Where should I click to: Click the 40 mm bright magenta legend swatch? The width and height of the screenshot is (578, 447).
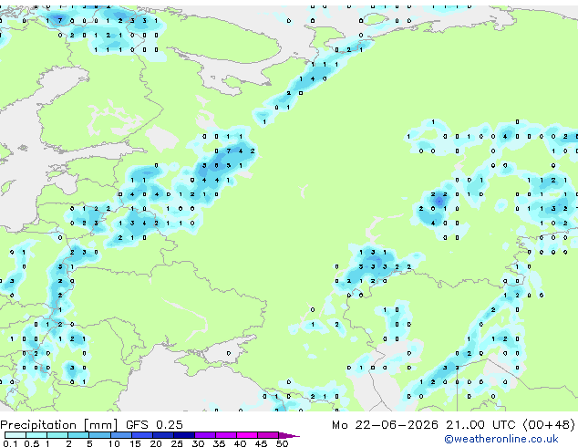(247, 435)
